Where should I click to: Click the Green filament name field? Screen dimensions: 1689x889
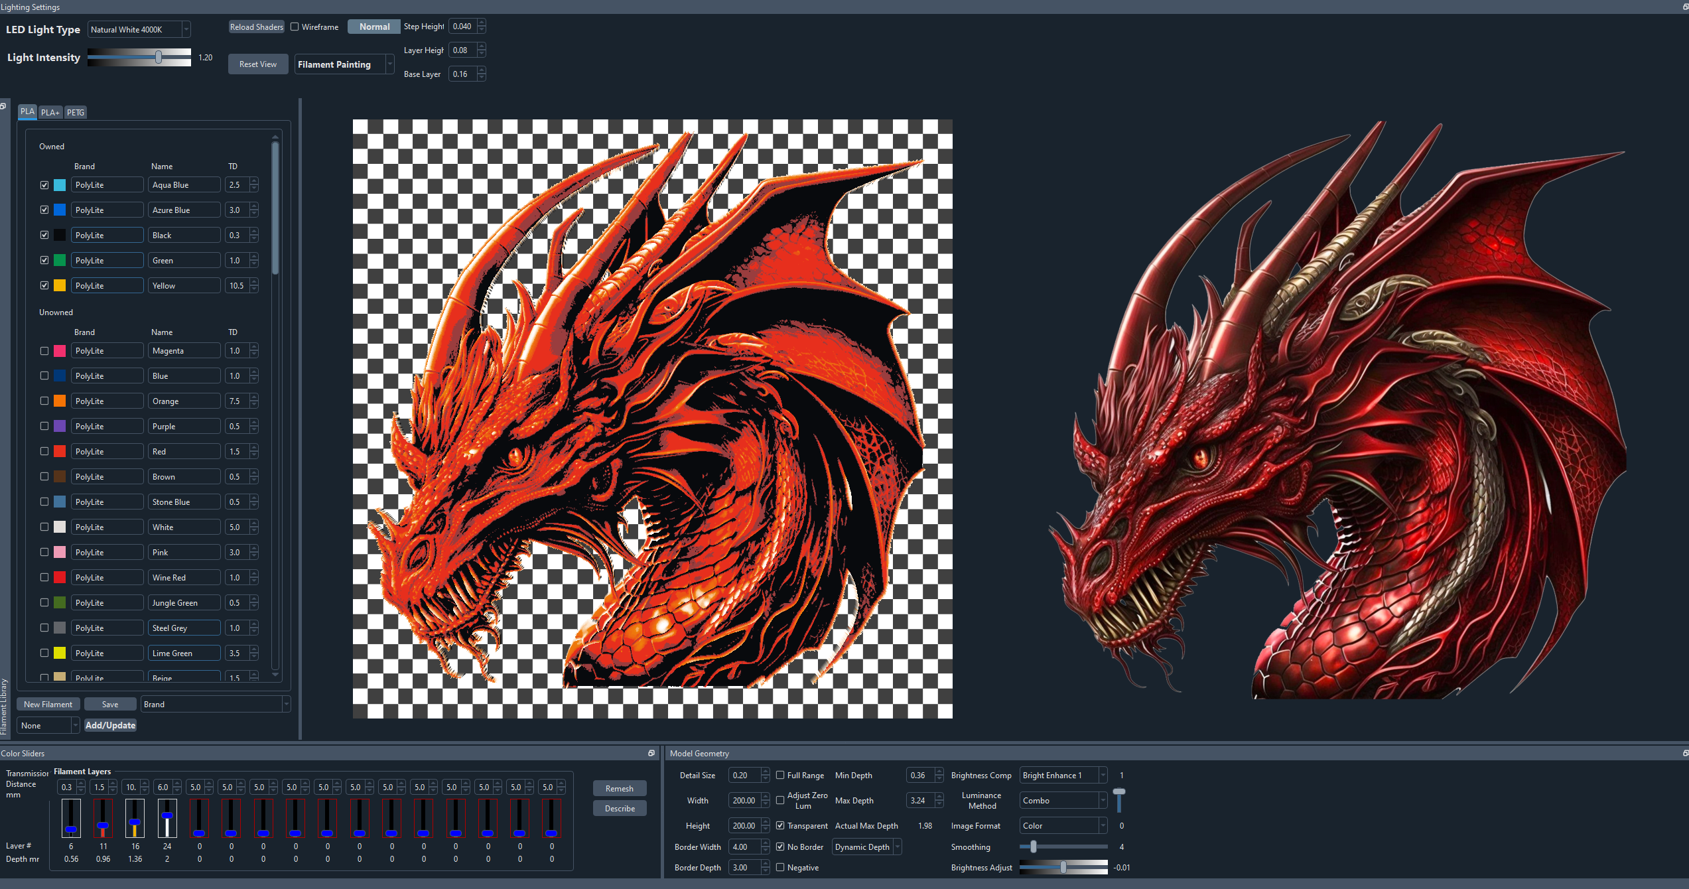pyautogui.click(x=184, y=261)
